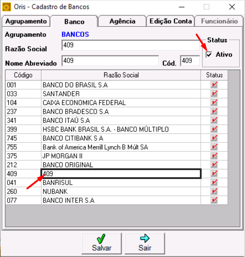Toggle status checkbox for HSBC BANK BRASIL row
Viewport: 245px width, 257px height.
214,129
